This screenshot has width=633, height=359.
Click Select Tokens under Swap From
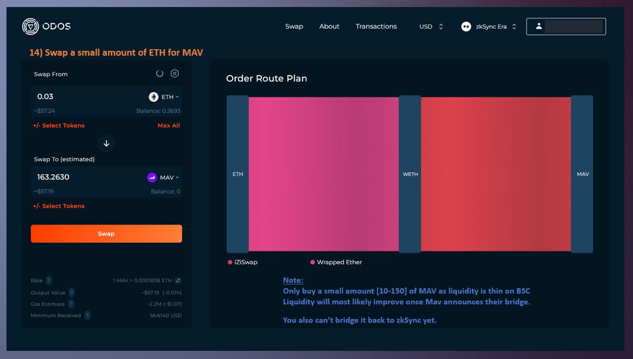tap(59, 125)
